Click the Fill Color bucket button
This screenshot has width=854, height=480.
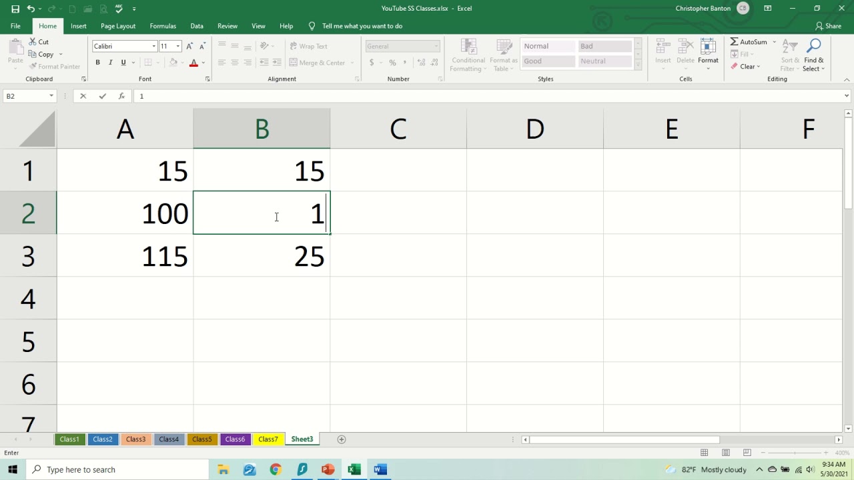[x=173, y=63]
